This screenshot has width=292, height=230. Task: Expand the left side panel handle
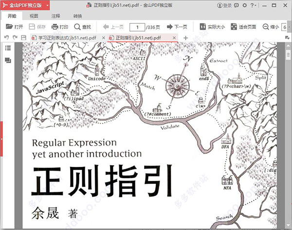(1, 139)
